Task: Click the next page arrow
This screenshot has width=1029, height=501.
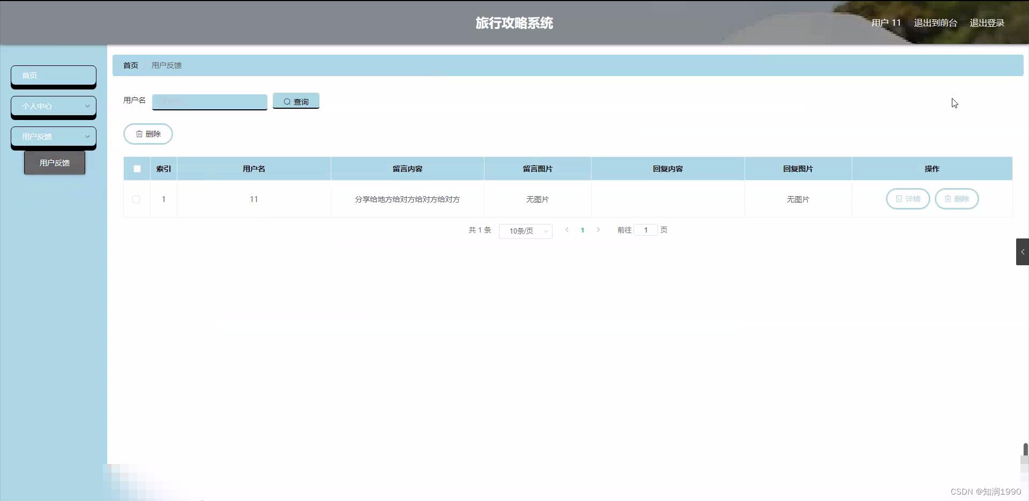Action: [x=598, y=230]
